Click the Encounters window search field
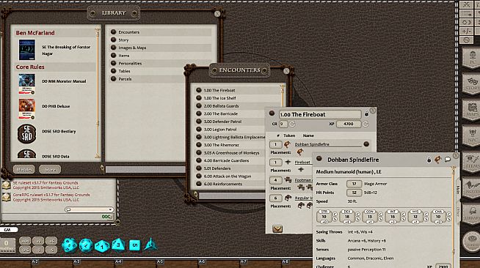 (x=231, y=196)
